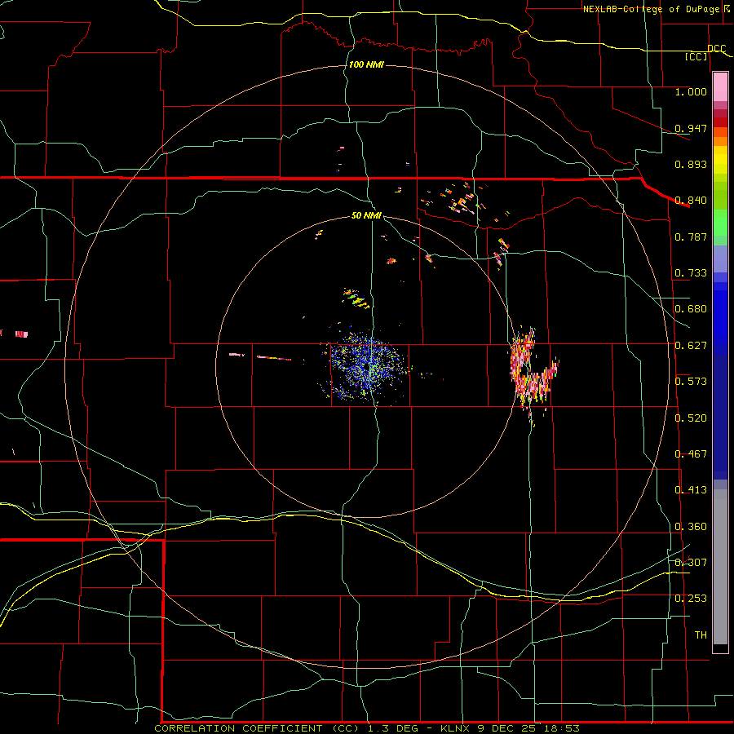Click the gray TH swatch on the color bar
This screenshot has width=734, height=734.
(x=720, y=567)
